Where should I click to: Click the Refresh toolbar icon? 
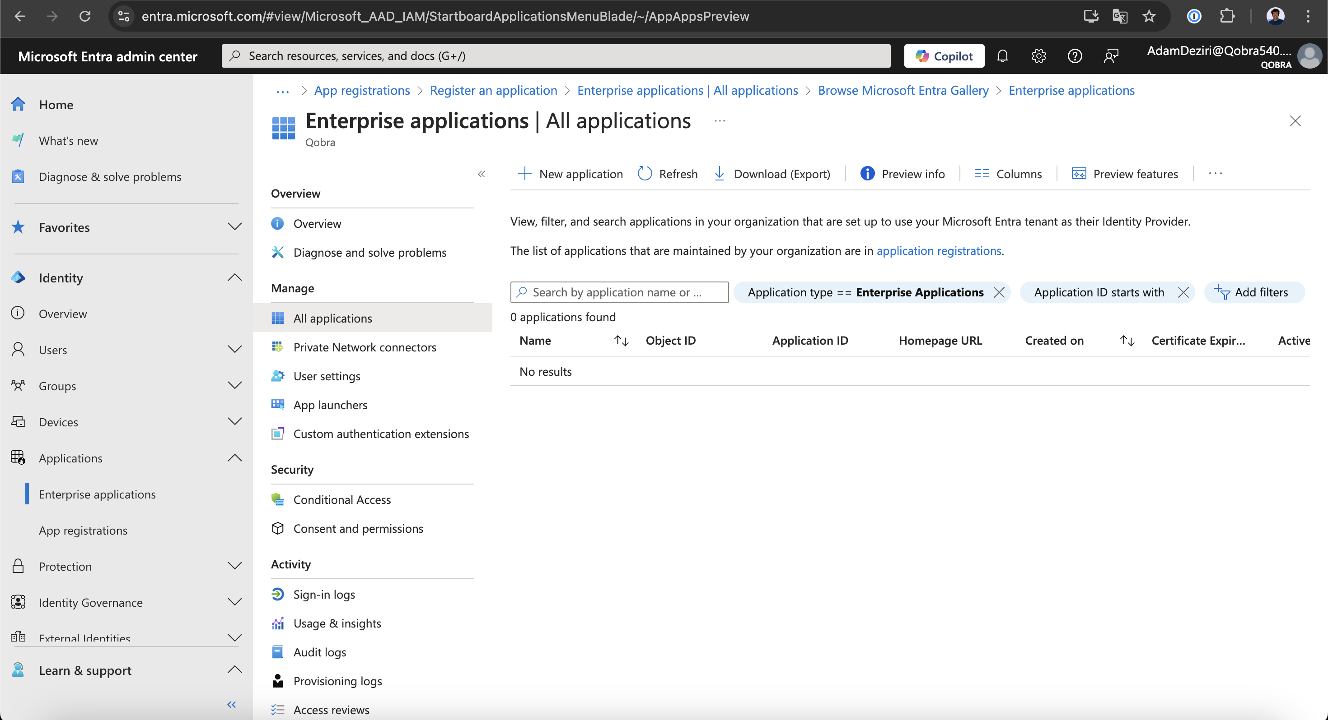668,174
